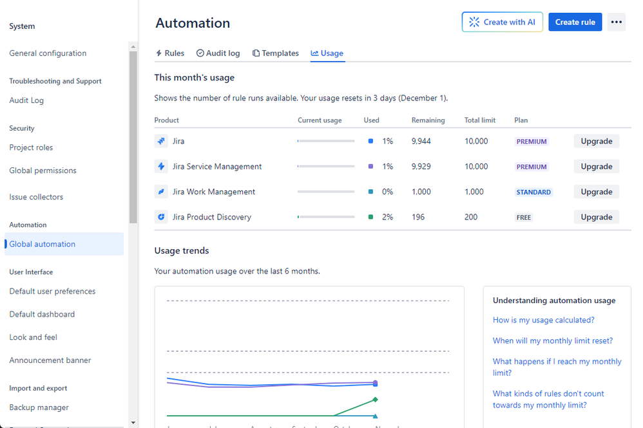This screenshot has width=643, height=428.
Task: Click the purple Jira Service Management color square
Action: tap(370, 167)
